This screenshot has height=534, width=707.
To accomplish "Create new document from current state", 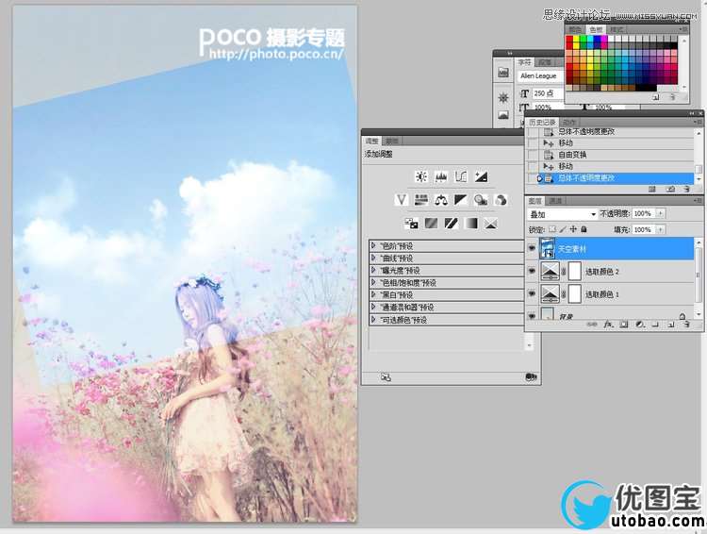I will tap(652, 189).
